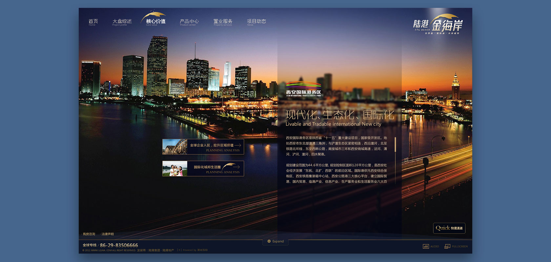The width and height of the screenshot is (551, 262).
Task: Click the audio equalizer icon
Action: [x=426, y=246]
